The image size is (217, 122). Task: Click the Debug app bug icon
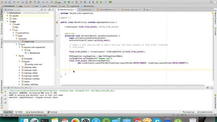tap(69, 2)
